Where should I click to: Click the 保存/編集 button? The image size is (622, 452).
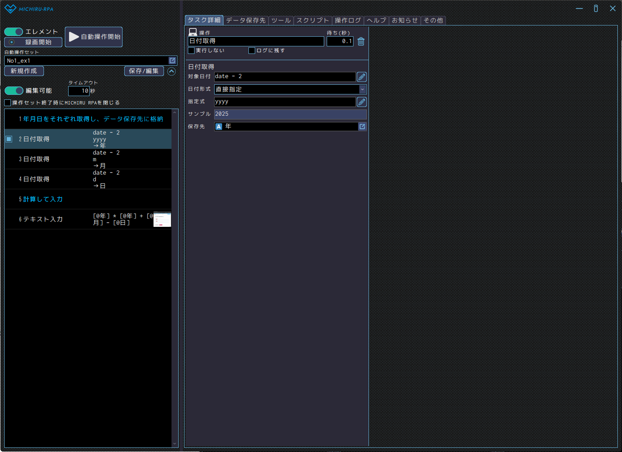pyautogui.click(x=143, y=71)
